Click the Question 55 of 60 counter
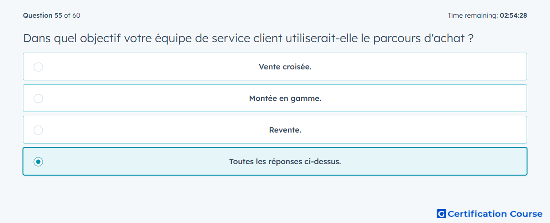Screen dimensions: 550x223 52,15
